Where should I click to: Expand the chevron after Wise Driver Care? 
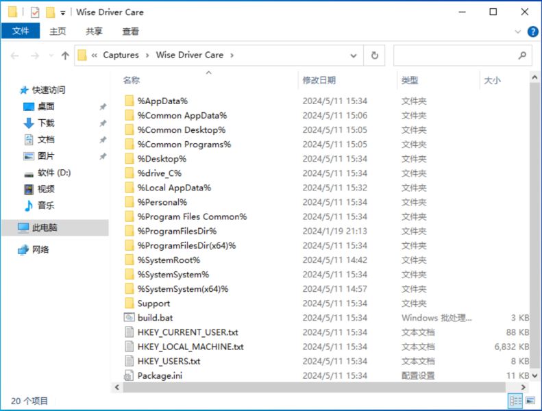(232, 55)
